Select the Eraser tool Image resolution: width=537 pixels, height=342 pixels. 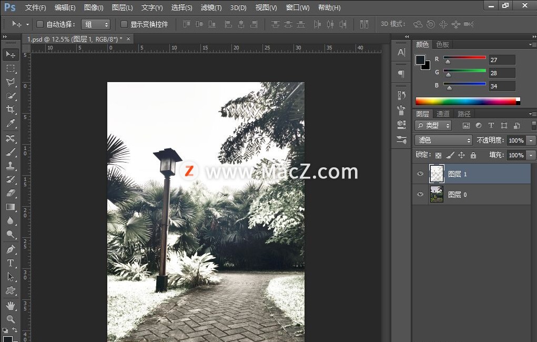point(11,193)
